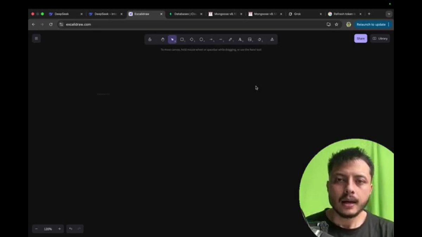Toggle the keep-tool-active lock icon
Image resolution: width=422 pixels, height=237 pixels.
pos(150,39)
